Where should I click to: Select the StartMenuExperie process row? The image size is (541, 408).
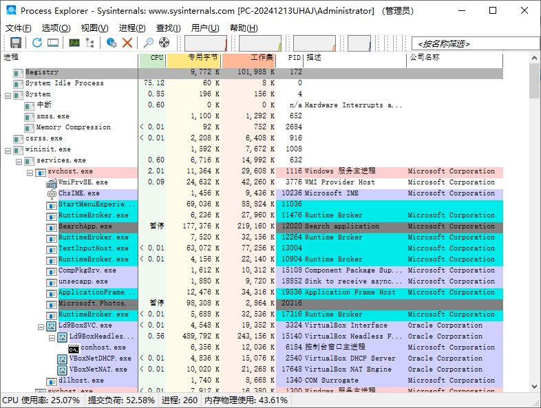point(251,204)
